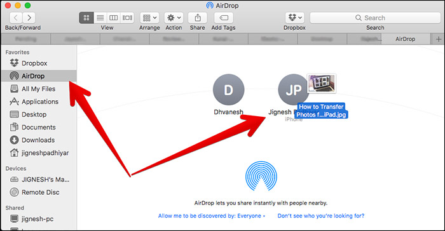Open Dropbox in the sidebar

39,63
